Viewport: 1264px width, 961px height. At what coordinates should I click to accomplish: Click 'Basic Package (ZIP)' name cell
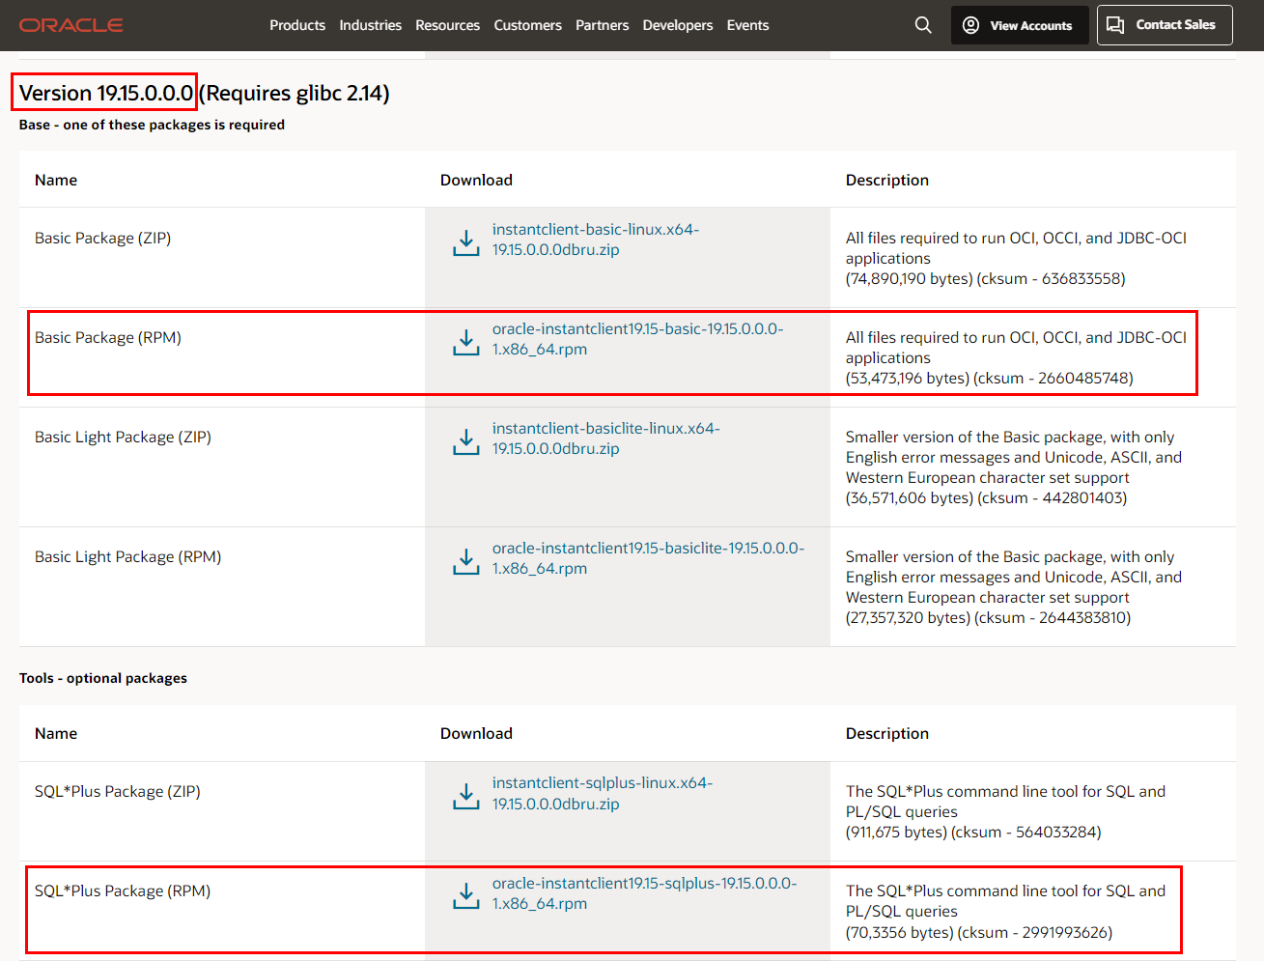[x=102, y=238]
